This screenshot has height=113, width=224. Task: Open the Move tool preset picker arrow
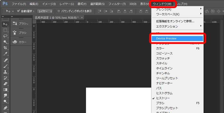(13, 11)
